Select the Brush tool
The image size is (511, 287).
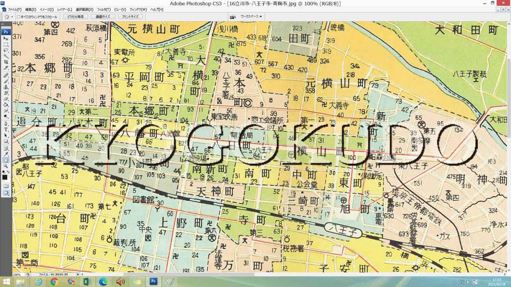(6, 81)
